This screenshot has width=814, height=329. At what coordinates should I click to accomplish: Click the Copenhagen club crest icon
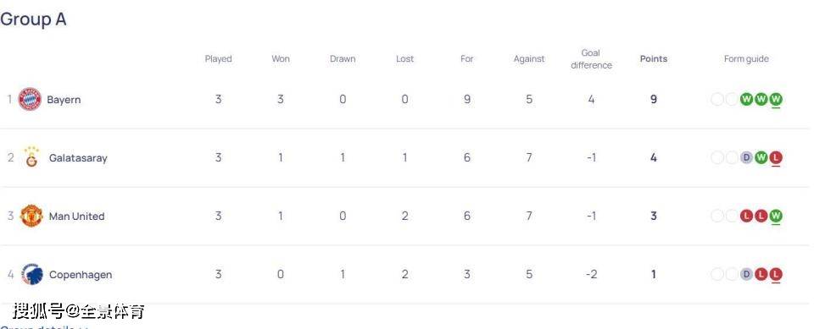tap(32, 274)
